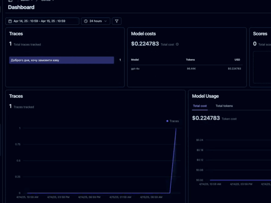The width and height of the screenshot is (271, 203).
Task: Click the $0.224783 USD cell for gpt-4o
Action: [234, 68]
